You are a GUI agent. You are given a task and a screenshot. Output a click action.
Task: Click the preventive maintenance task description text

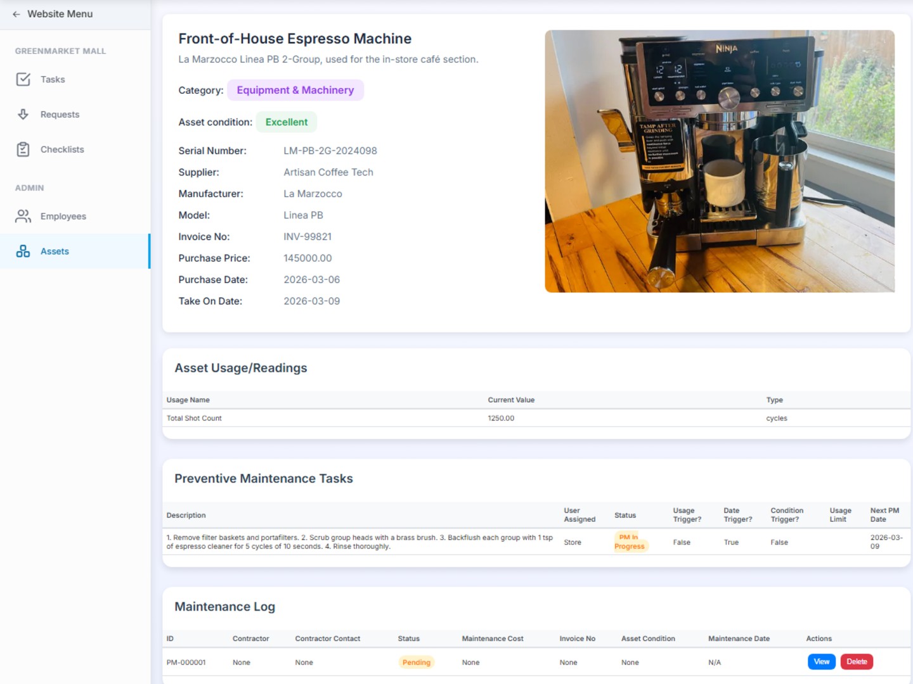click(x=359, y=542)
